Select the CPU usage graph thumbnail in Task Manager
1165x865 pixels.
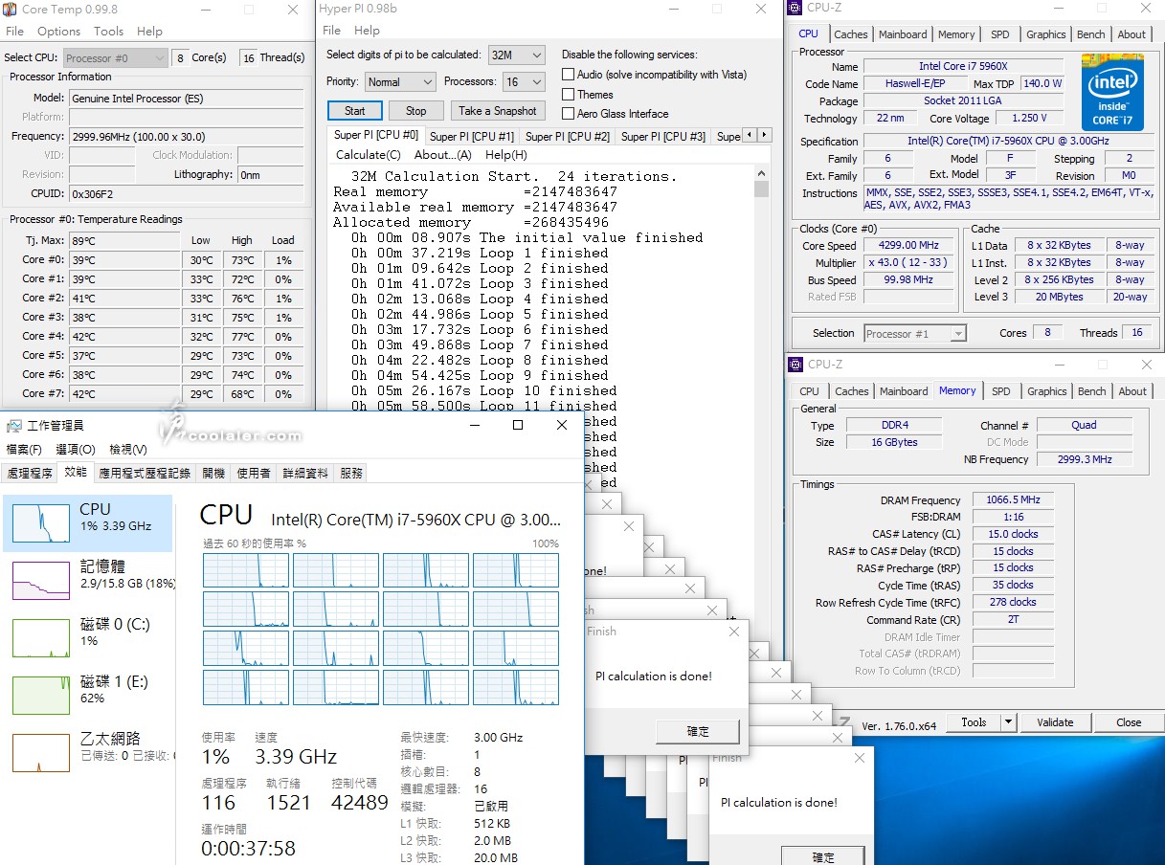(x=40, y=523)
